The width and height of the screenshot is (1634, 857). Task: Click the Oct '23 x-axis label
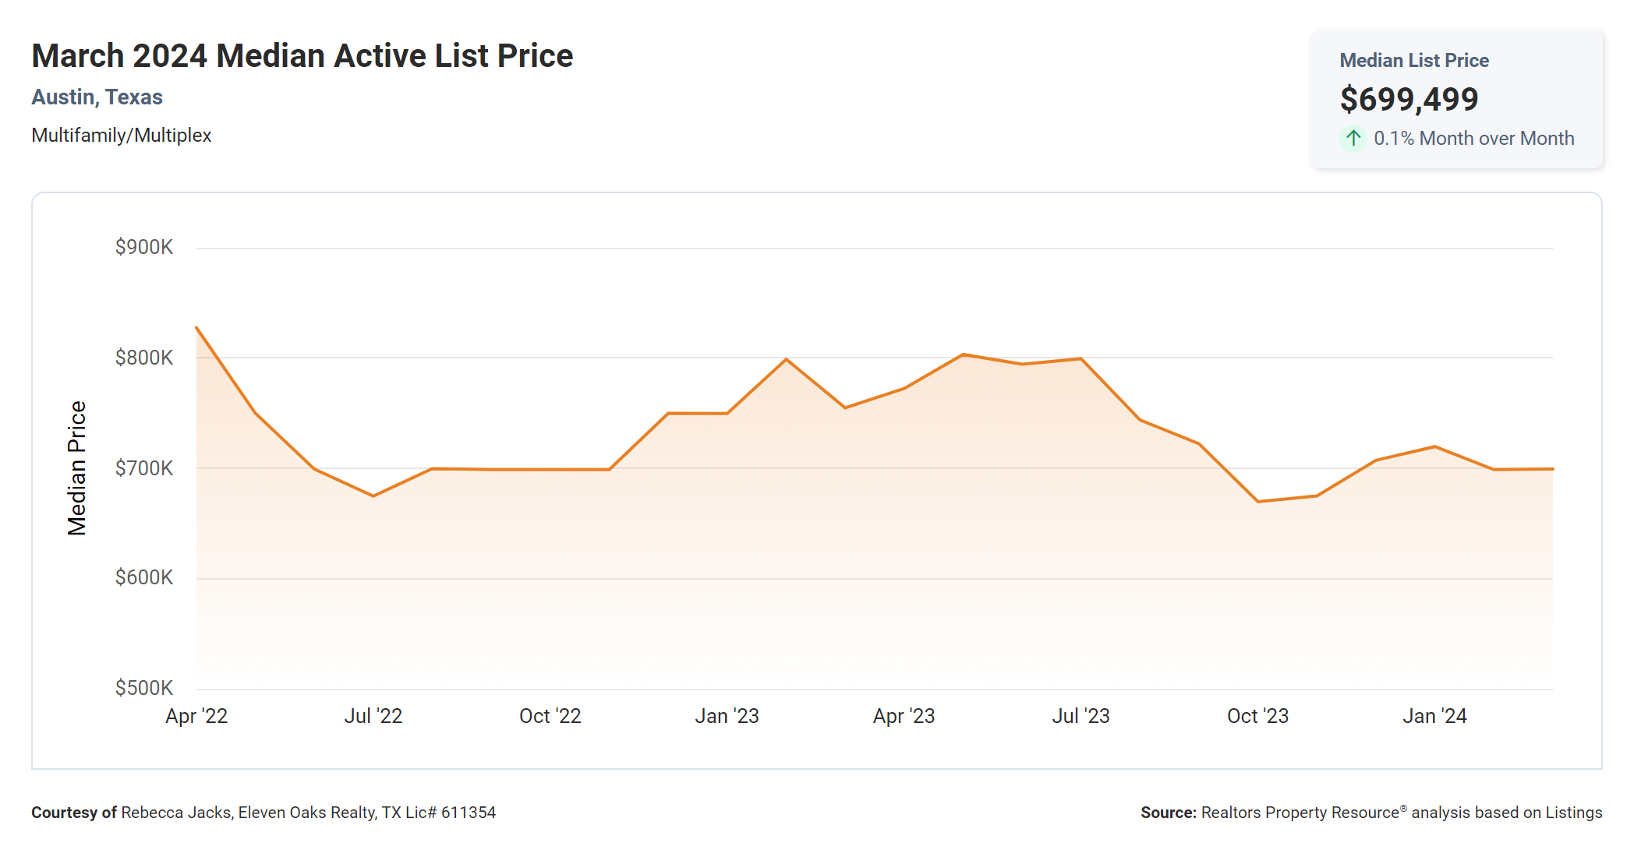(x=1257, y=716)
